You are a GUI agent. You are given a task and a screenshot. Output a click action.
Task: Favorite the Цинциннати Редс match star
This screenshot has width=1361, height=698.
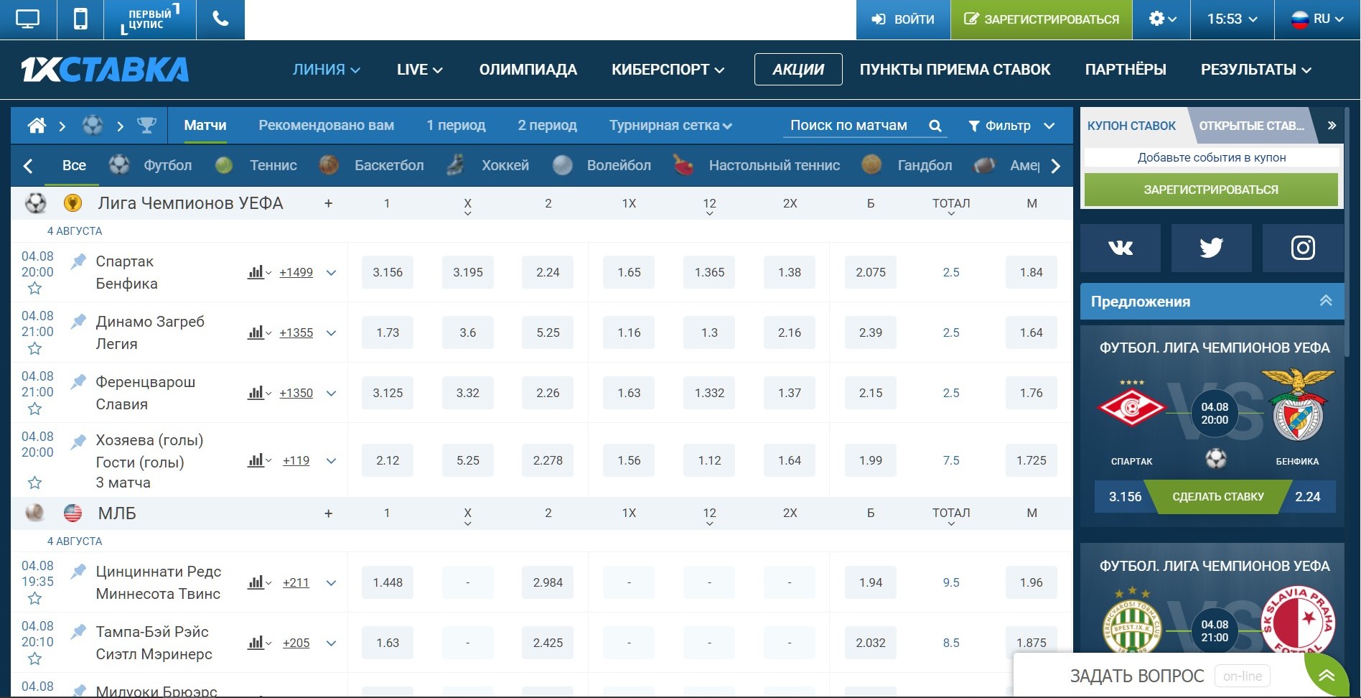pyautogui.click(x=34, y=599)
